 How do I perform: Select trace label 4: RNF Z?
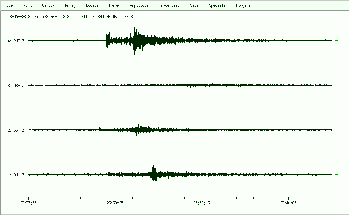pyautogui.click(x=16, y=41)
